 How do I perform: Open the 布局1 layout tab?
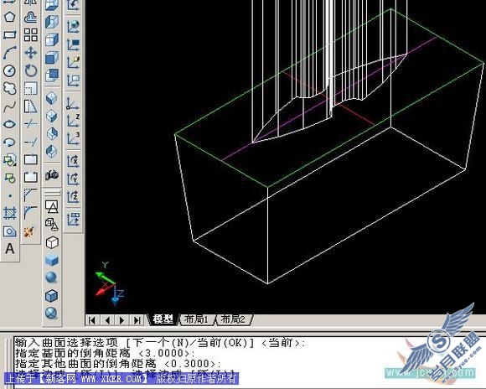click(x=196, y=319)
